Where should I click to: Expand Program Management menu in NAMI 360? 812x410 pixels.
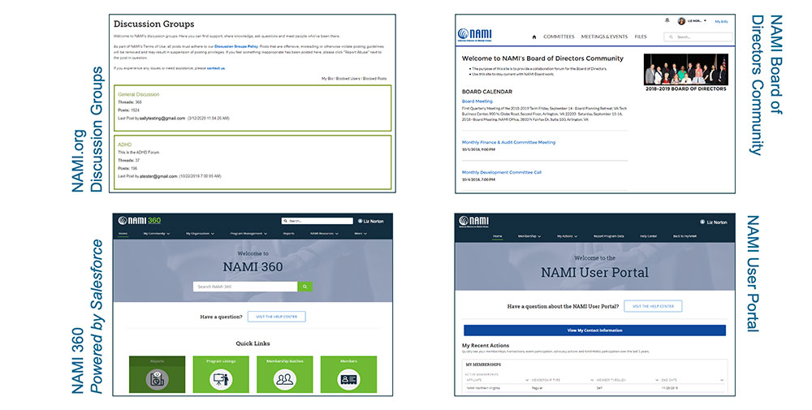pyautogui.click(x=249, y=234)
